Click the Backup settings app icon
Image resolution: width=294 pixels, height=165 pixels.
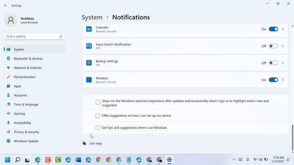(x=89, y=63)
